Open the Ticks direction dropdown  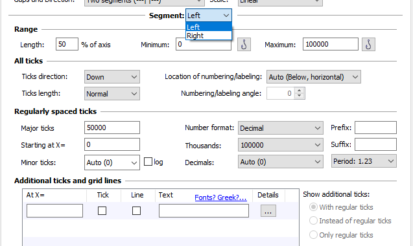112,77
